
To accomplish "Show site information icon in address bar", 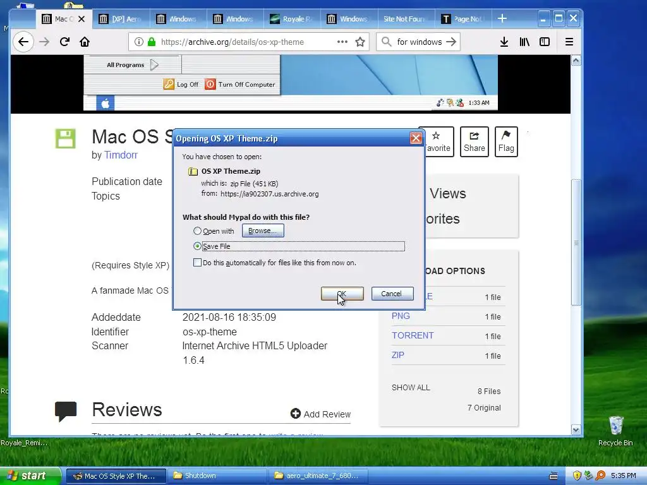I will click(x=139, y=42).
